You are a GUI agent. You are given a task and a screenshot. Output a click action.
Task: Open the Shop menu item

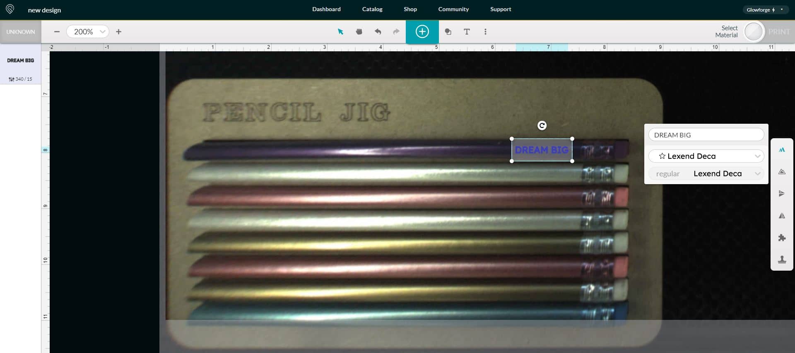click(x=410, y=9)
